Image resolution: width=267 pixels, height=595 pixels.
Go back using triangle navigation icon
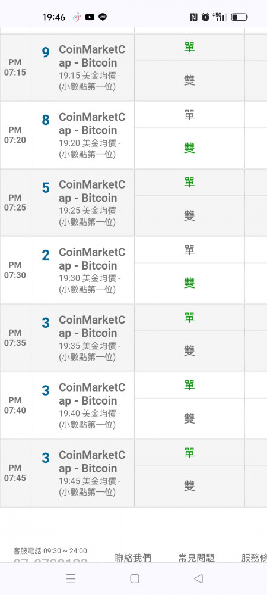pyautogui.click(x=198, y=578)
